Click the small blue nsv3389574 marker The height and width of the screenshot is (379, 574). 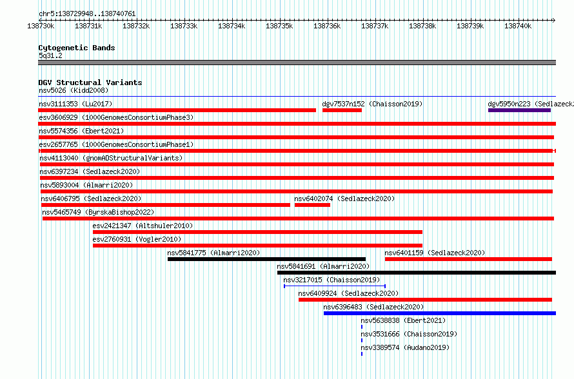click(x=362, y=354)
